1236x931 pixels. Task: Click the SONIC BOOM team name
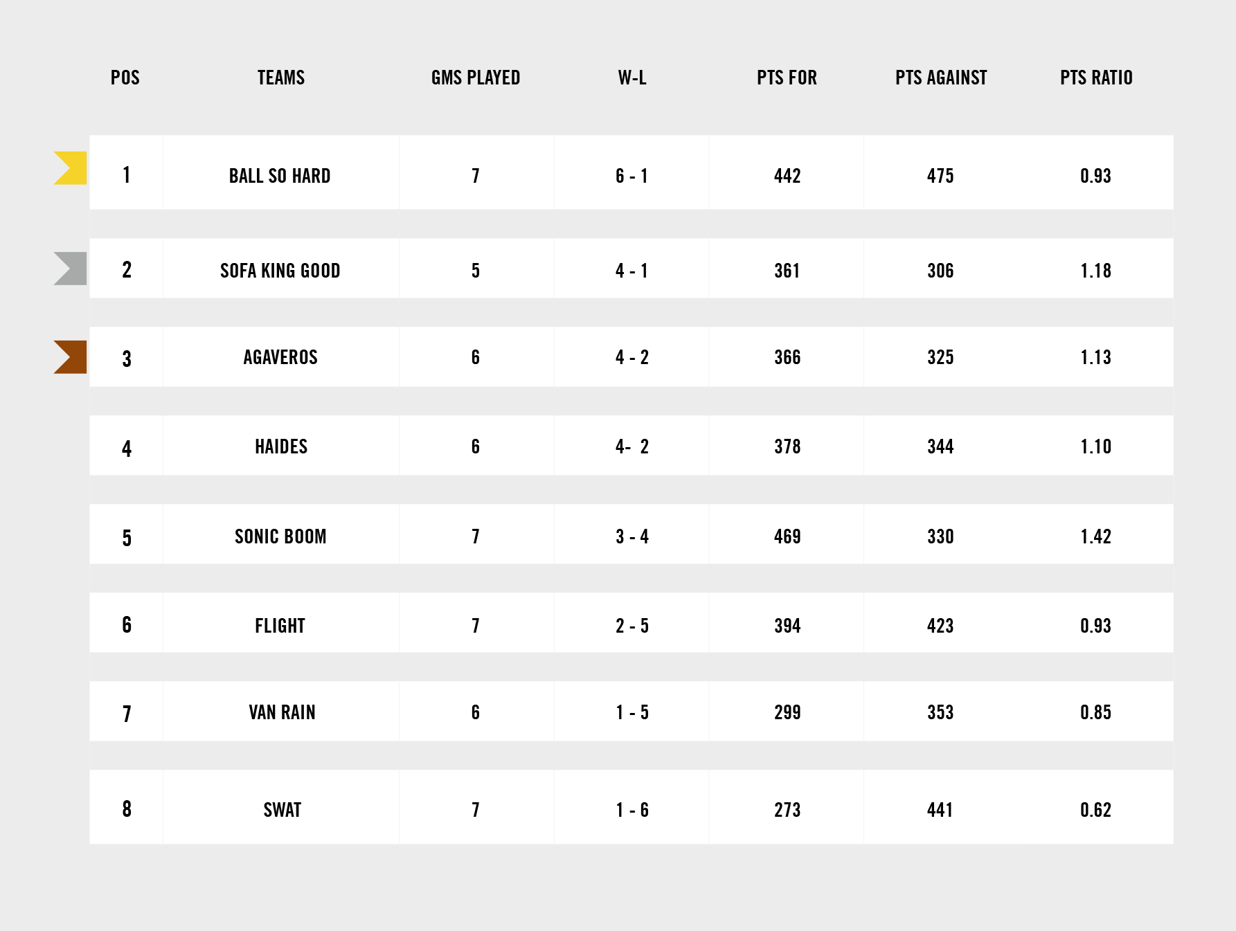pos(280,536)
